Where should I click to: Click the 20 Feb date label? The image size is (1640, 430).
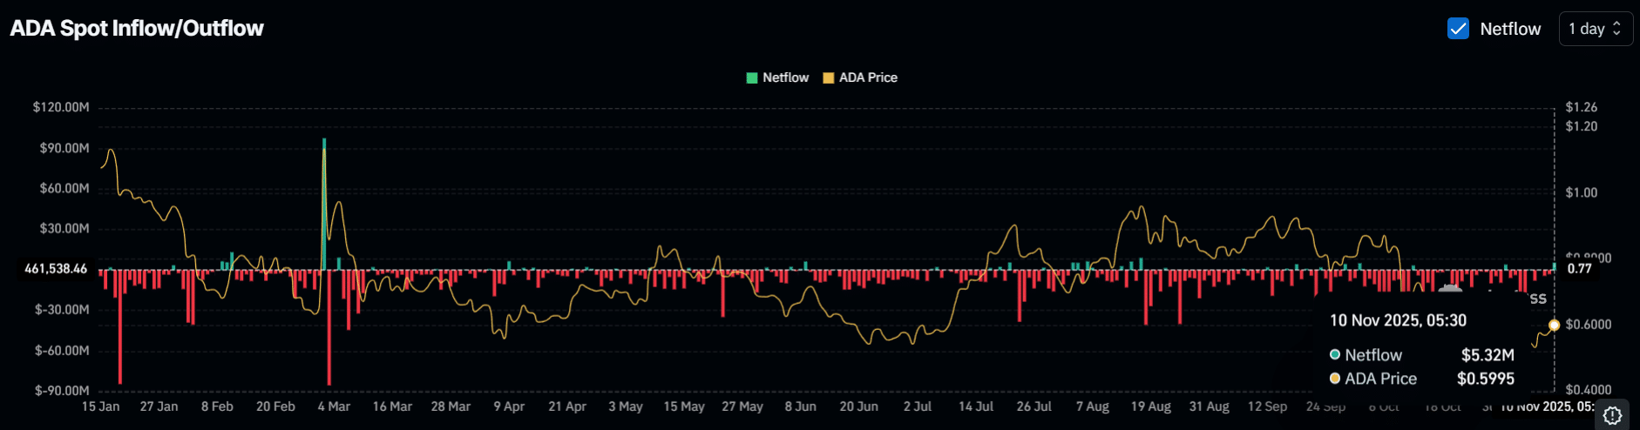tap(275, 406)
